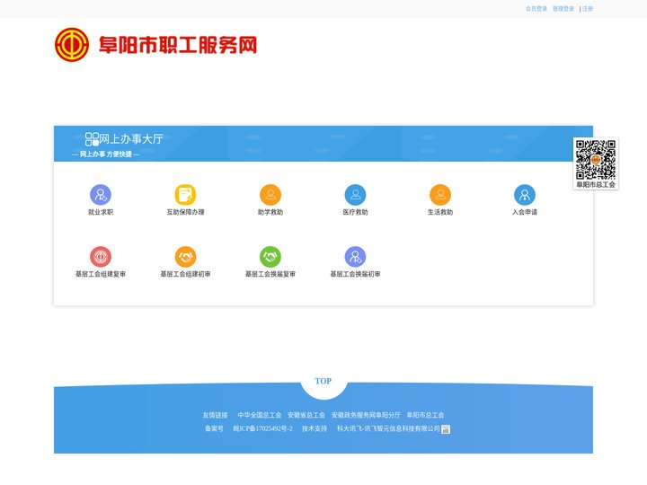Click the TOP back-to-top button

click(323, 382)
